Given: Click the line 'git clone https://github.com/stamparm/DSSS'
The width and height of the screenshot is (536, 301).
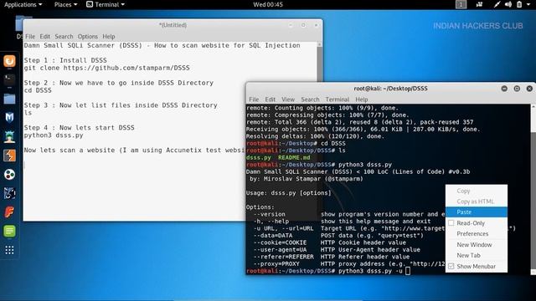Looking at the screenshot, I should point(106,68).
